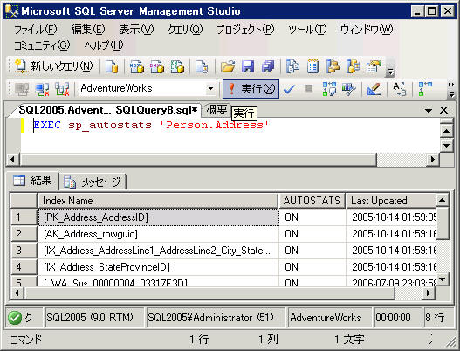Viewport: 460px width, 351px height.
Task: Open the Template Explorer icon
Action: tap(353, 66)
